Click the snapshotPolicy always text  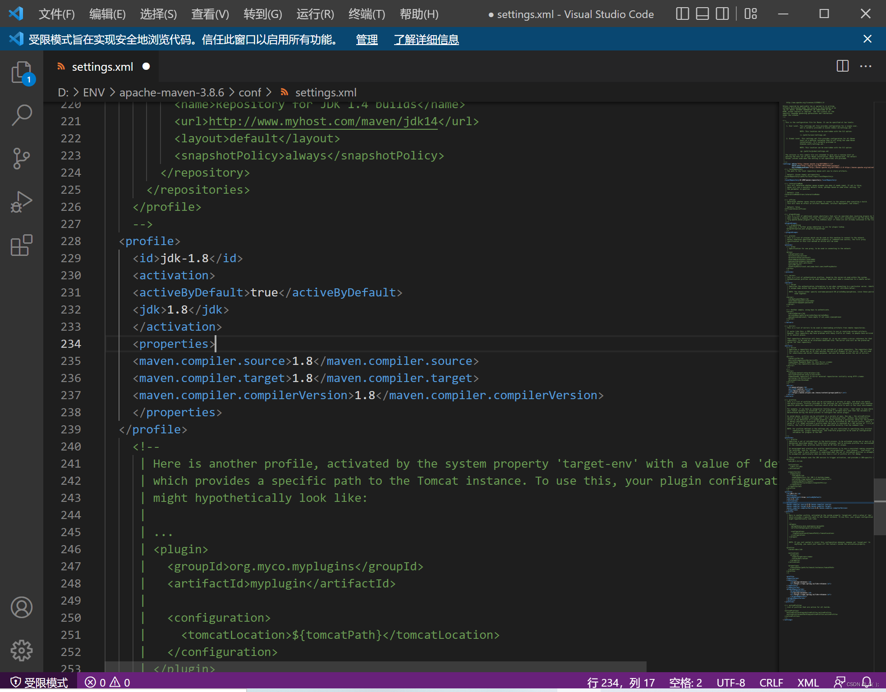(x=305, y=155)
